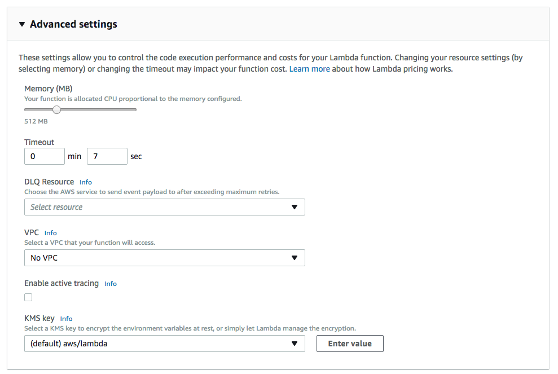Open Info next to DLQ Resource
The width and height of the screenshot is (558, 374).
(86, 182)
